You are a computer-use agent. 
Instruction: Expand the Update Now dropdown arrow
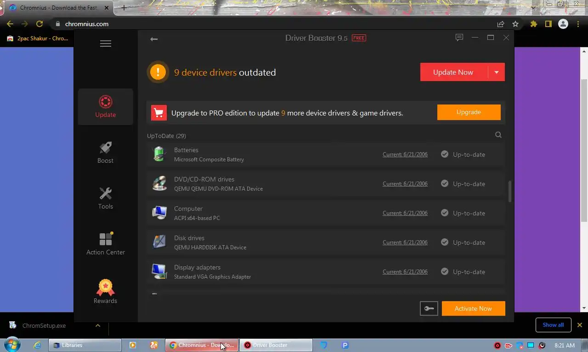point(497,72)
